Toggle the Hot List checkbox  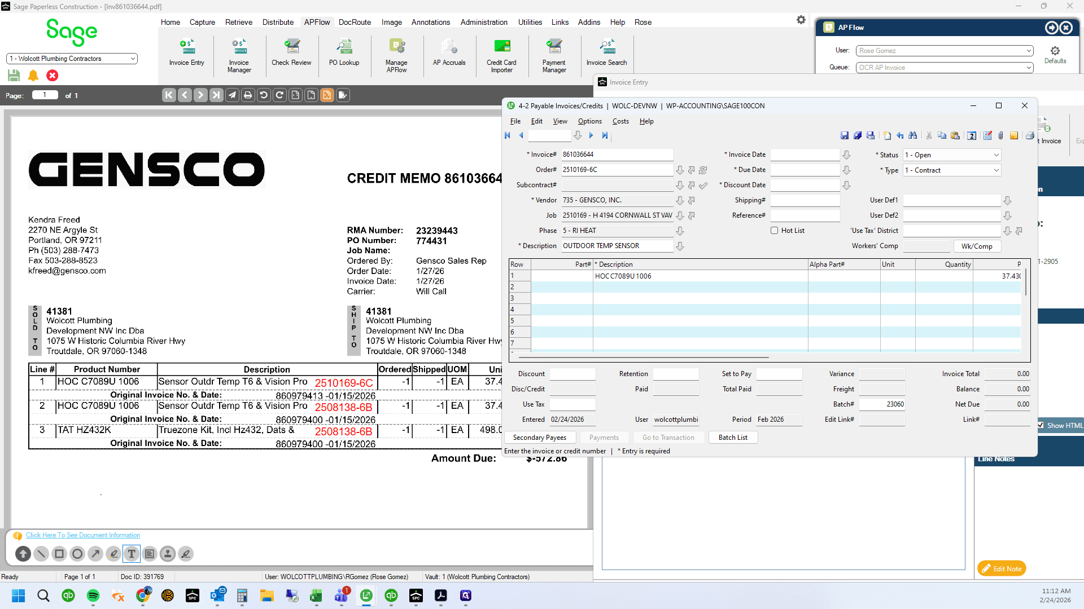[775, 231]
